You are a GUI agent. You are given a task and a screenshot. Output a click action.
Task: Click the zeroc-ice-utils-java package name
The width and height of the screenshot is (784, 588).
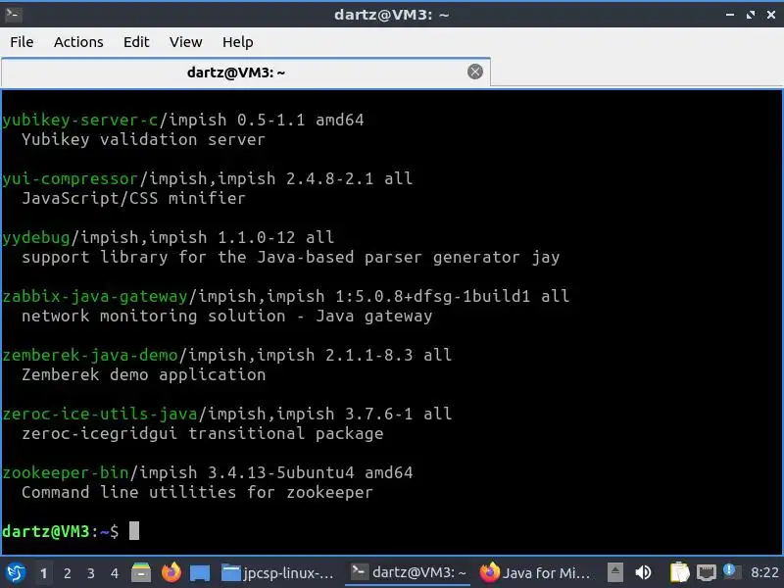pos(100,414)
